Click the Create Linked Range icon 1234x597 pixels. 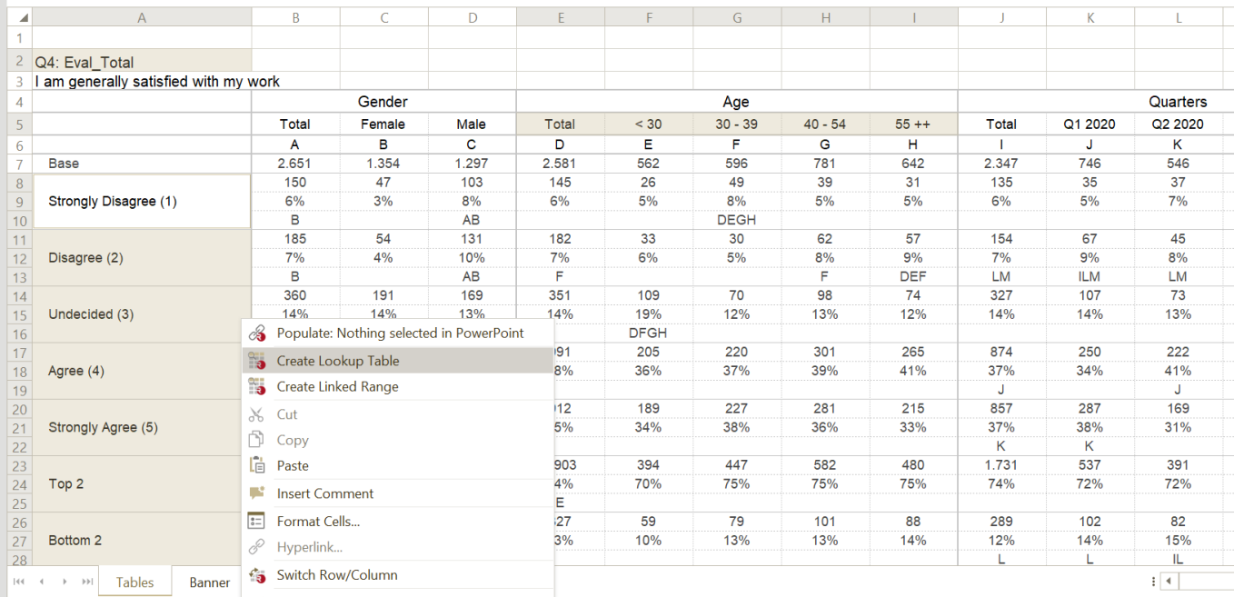click(258, 384)
